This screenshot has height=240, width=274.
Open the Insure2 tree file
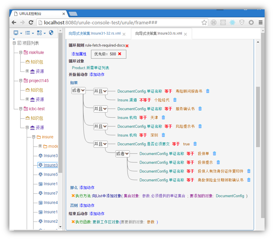[48, 221]
